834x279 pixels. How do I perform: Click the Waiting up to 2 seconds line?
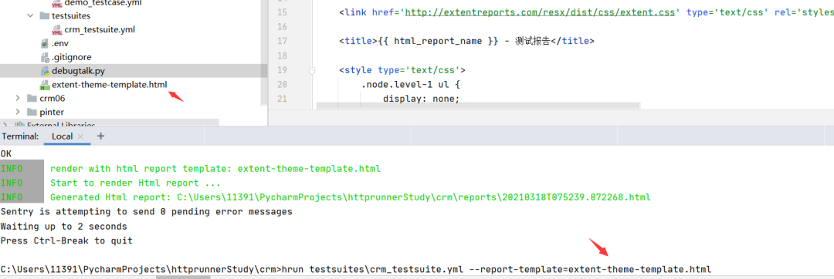coord(64,227)
